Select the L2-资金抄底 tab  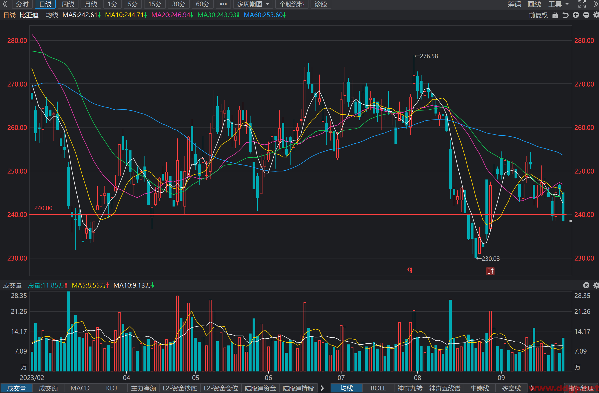click(180, 388)
